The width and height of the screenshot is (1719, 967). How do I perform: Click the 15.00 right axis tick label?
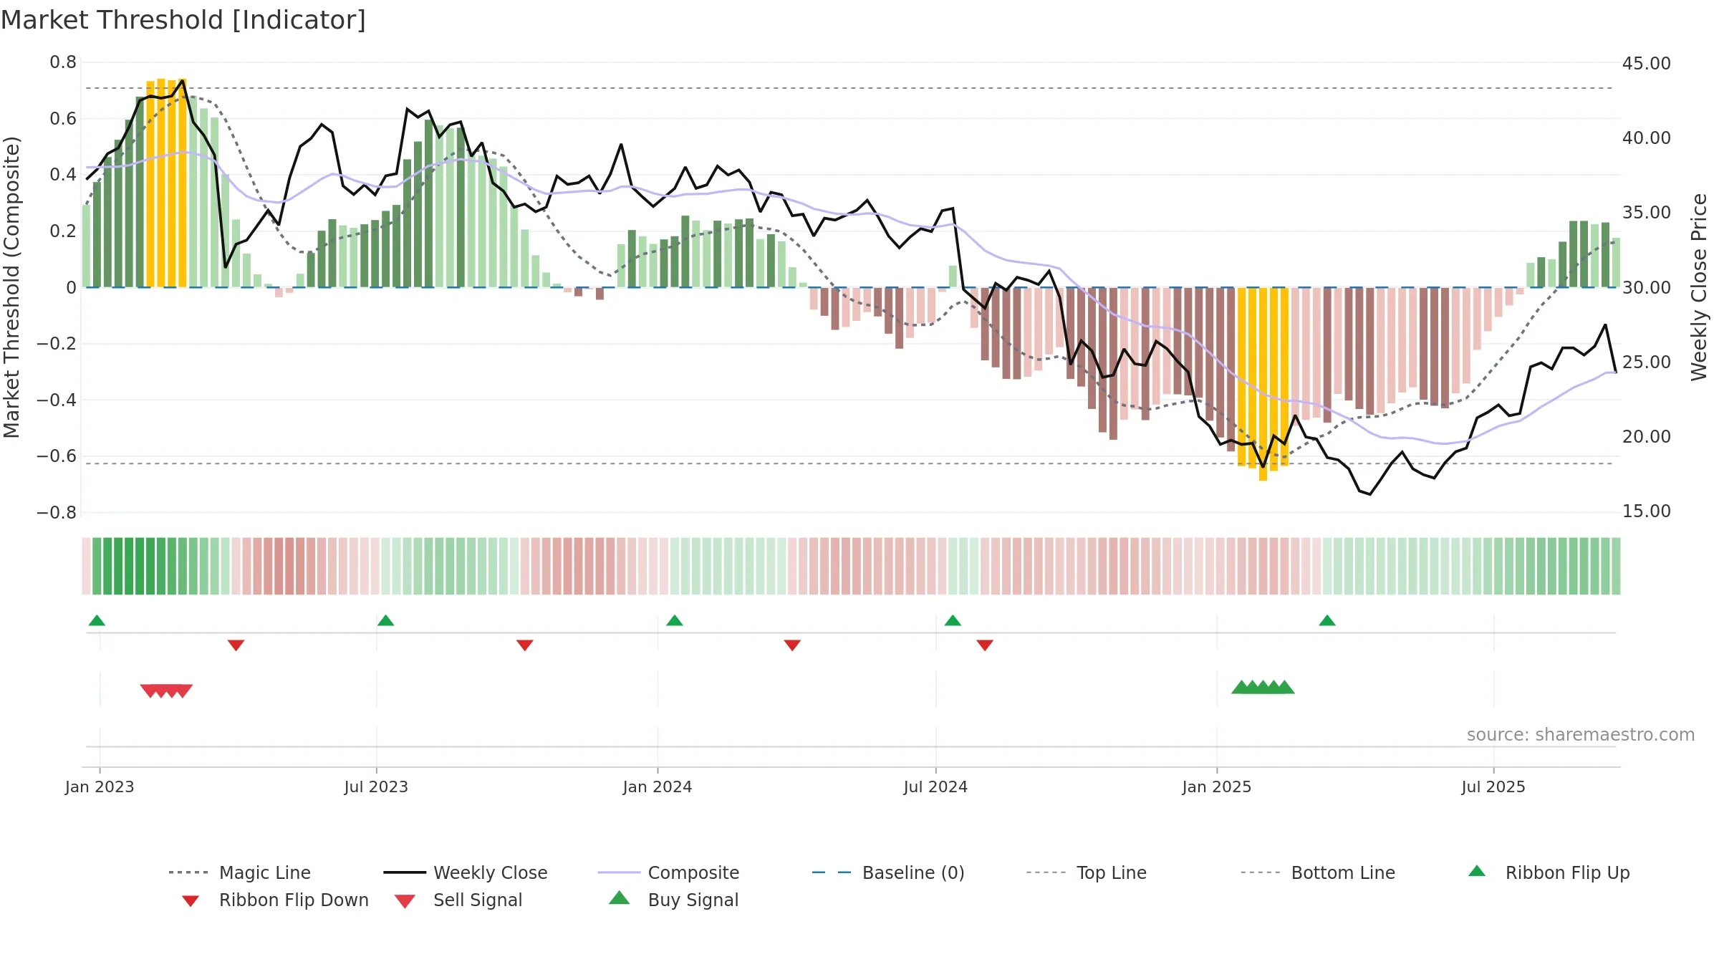click(x=1646, y=511)
